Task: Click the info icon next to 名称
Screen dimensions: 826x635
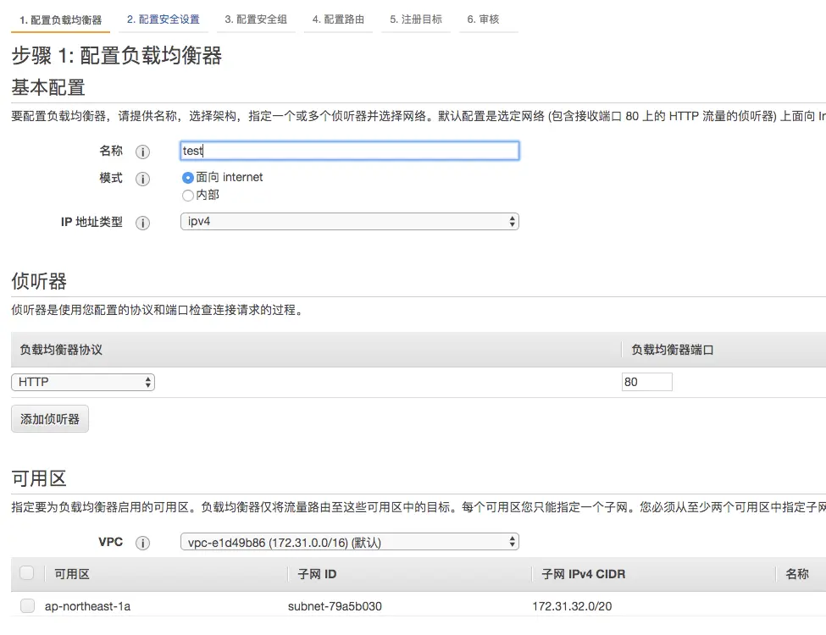Action: pos(142,152)
